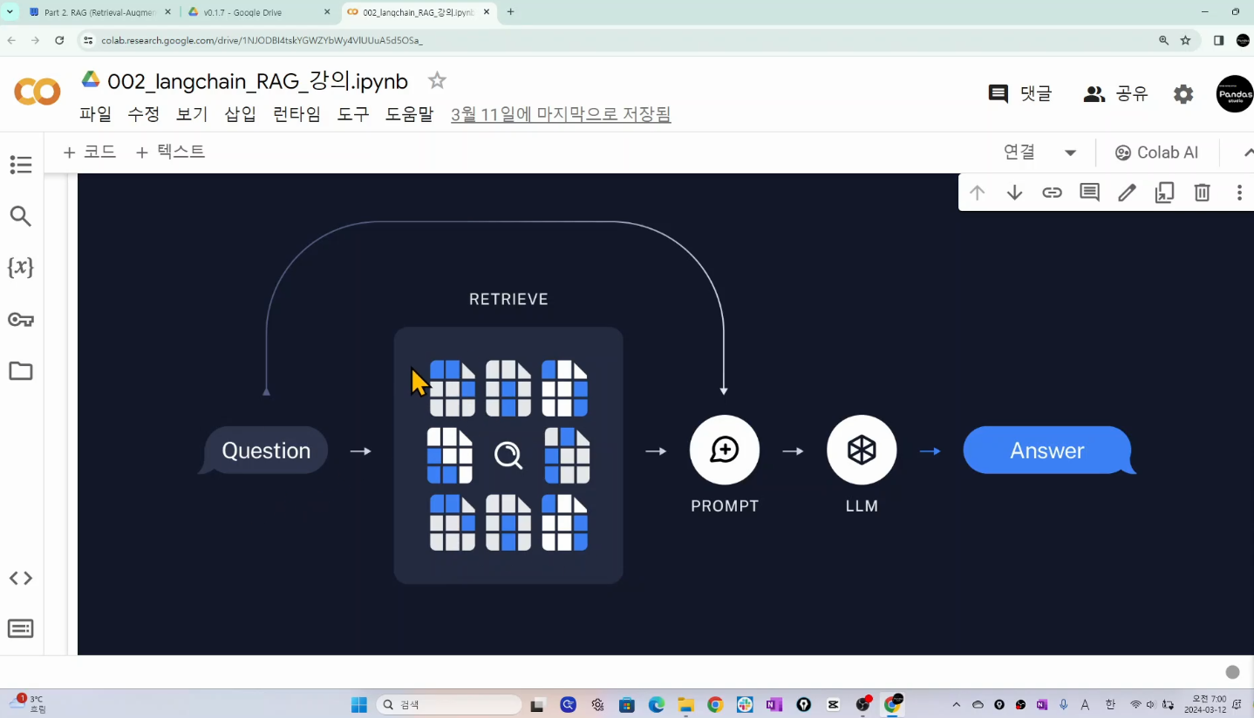This screenshot has height=718, width=1254.
Task: Open the 런타임 menu
Action: coord(296,114)
